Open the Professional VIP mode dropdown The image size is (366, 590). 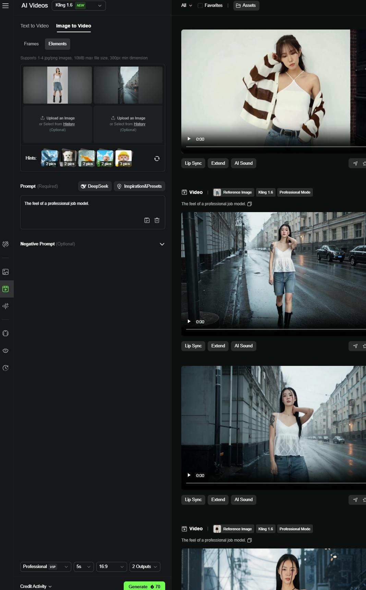46,567
